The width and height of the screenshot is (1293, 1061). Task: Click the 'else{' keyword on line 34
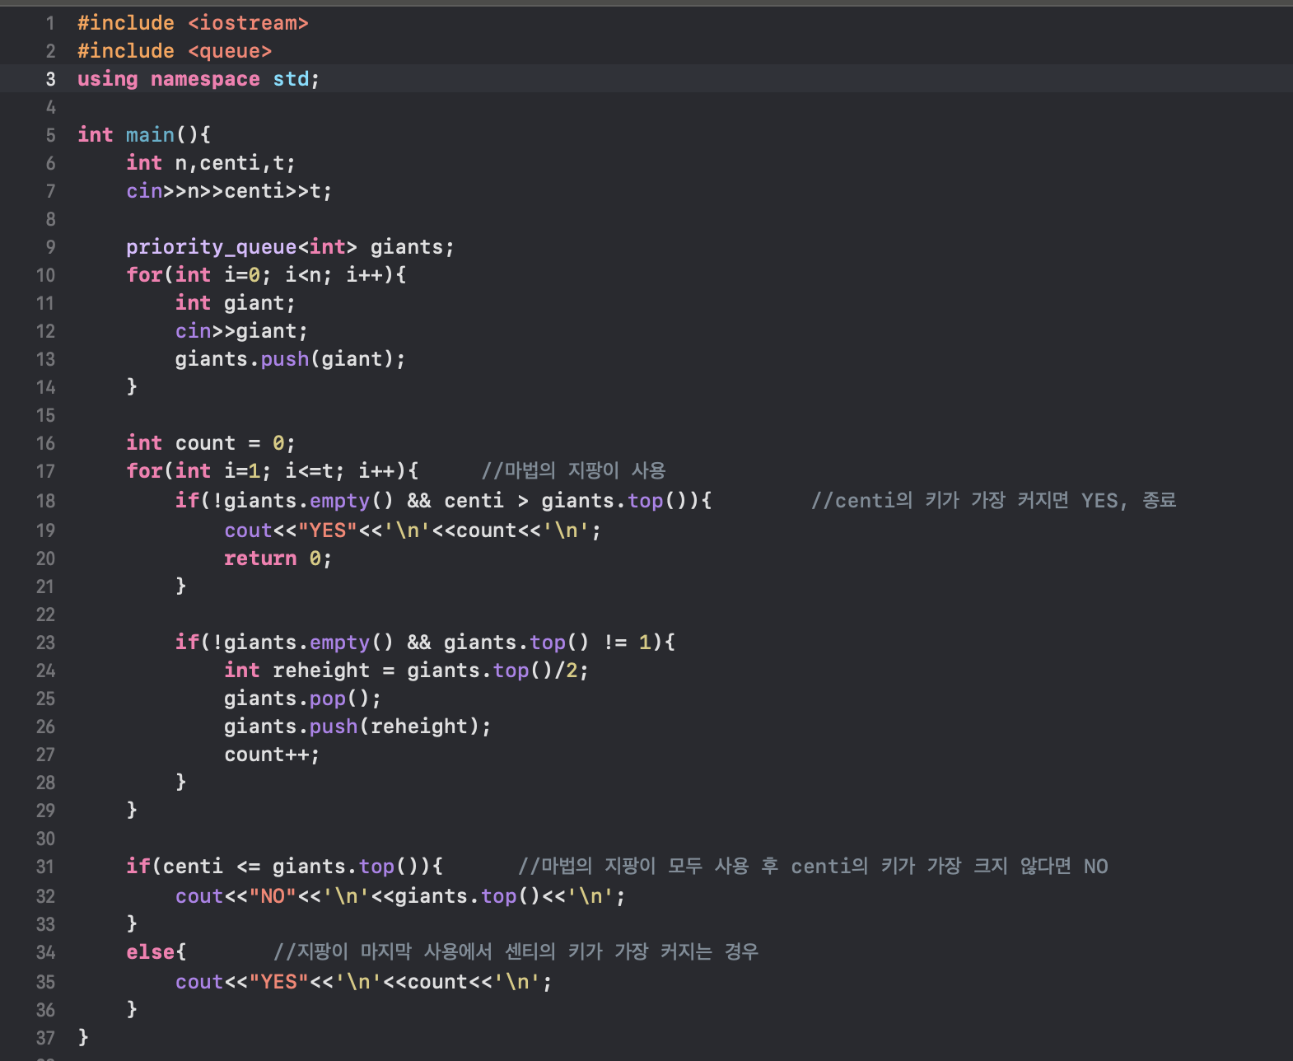(156, 952)
